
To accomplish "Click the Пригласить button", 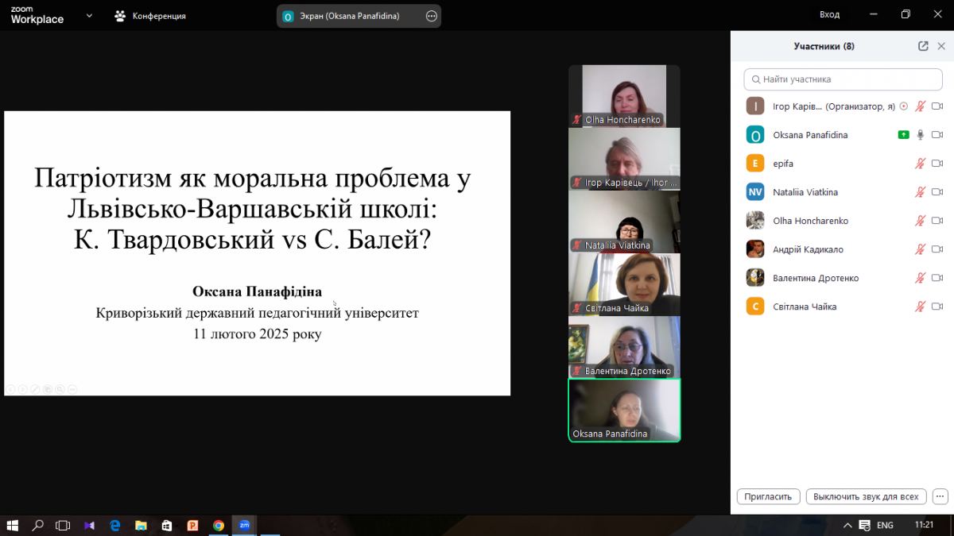I will [768, 496].
